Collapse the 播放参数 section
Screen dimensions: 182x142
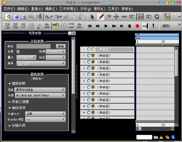pos(17,83)
